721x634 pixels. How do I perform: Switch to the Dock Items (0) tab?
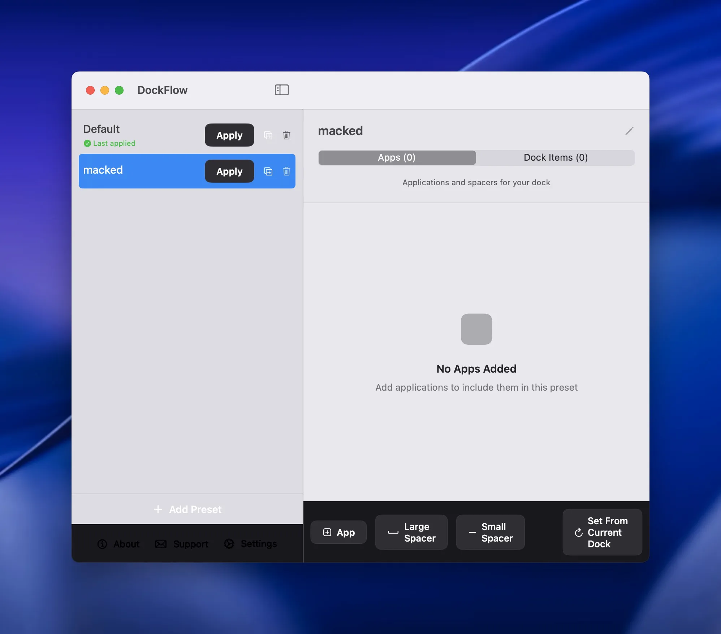[x=555, y=158]
